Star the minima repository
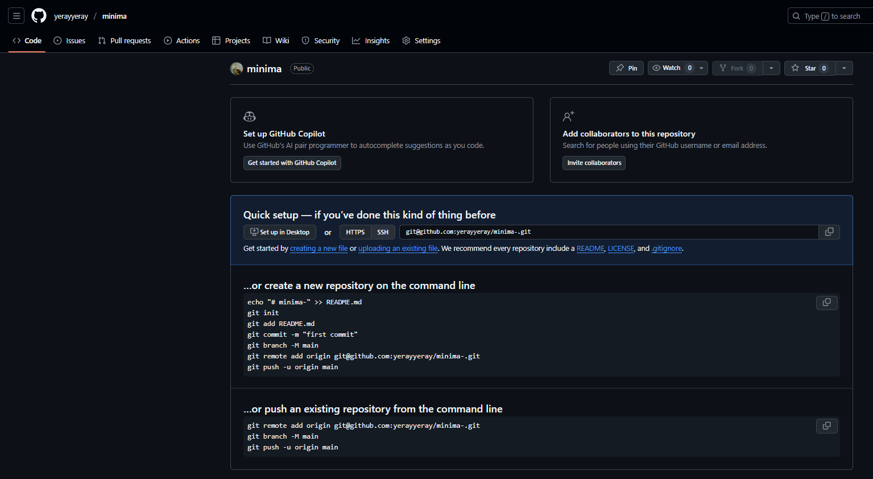The width and height of the screenshot is (873, 479). click(x=810, y=68)
